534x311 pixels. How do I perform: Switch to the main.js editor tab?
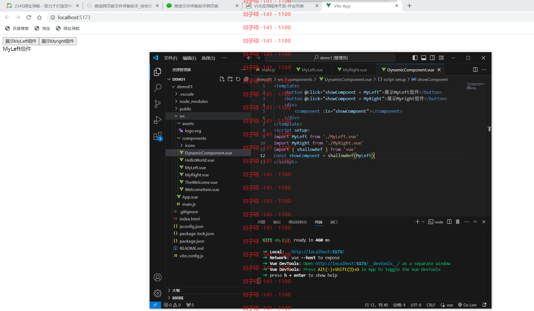pos(271,70)
